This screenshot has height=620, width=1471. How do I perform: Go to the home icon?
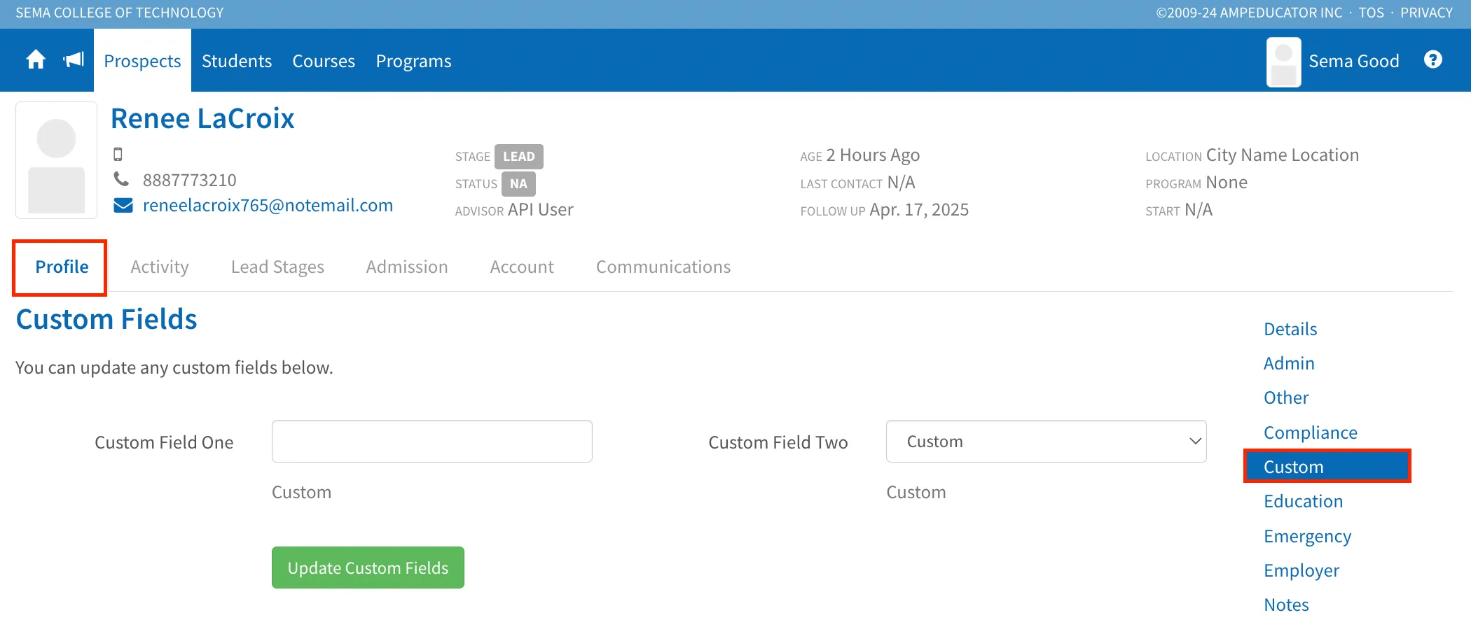click(x=36, y=60)
